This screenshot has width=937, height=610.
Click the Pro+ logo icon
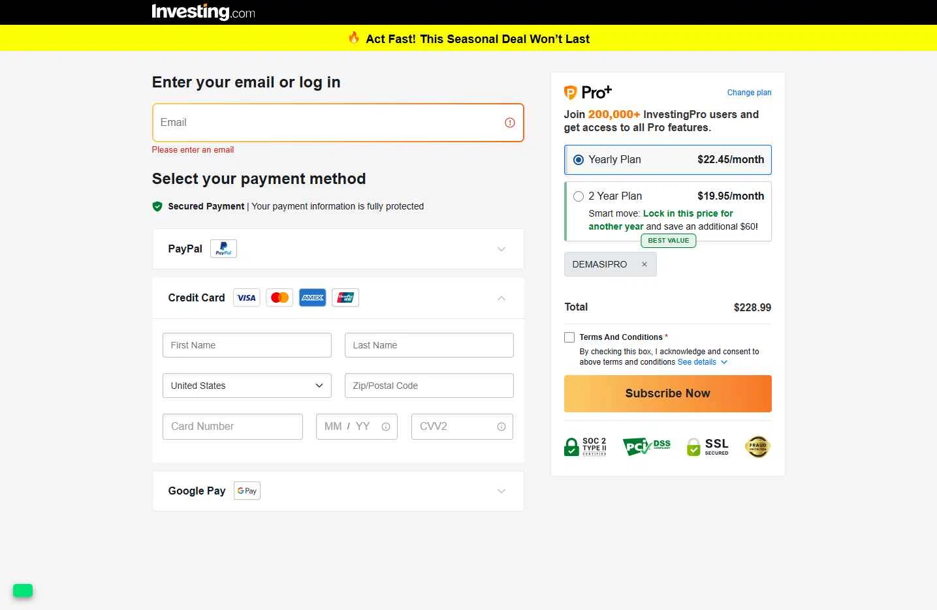(588, 92)
